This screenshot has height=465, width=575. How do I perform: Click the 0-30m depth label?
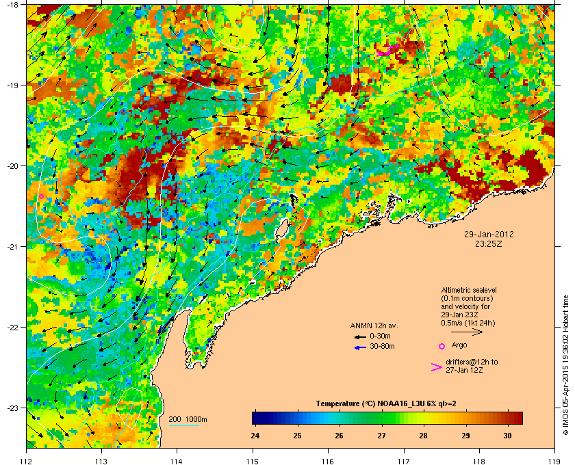point(380,336)
